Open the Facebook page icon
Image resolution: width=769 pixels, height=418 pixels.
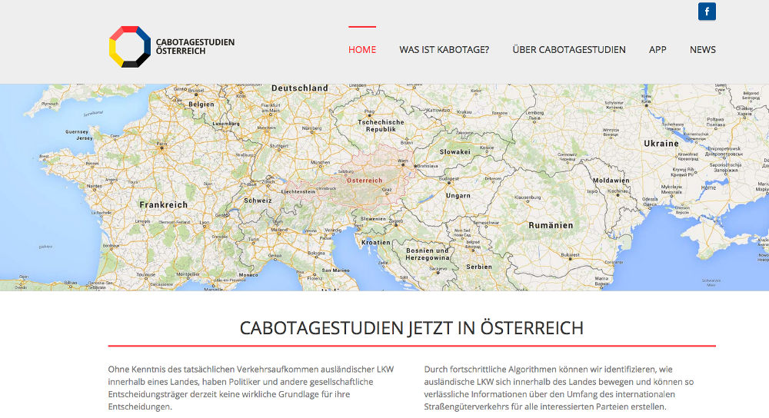click(707, 12)
